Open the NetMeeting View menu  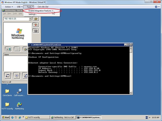coord(9,13)
